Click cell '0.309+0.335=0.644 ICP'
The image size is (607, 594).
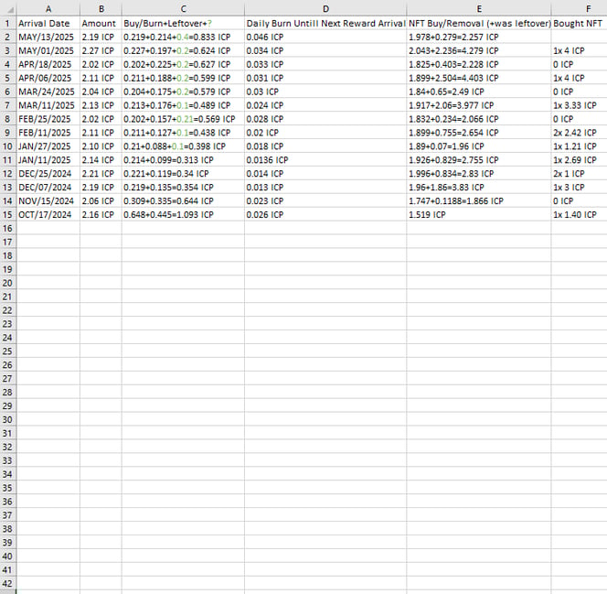pos(183,200)
